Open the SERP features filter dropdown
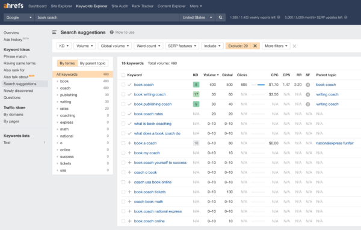 182,46
